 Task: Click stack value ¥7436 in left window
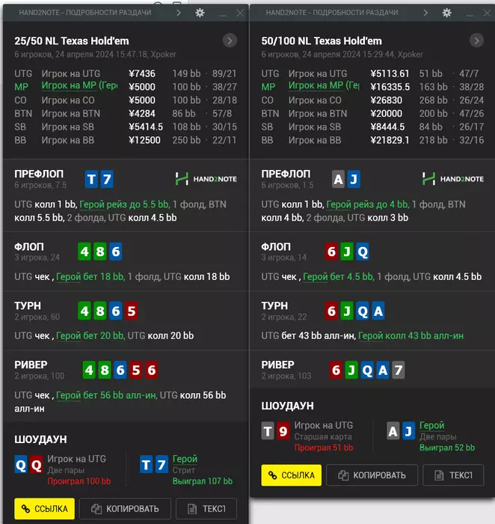click(x=142, y=73)
